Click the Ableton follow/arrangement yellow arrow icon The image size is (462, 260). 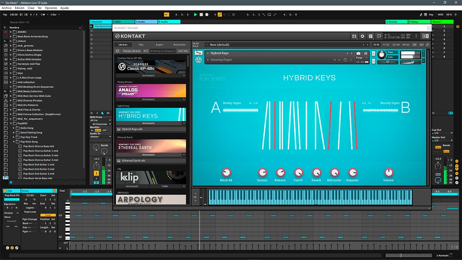(166, 14)
